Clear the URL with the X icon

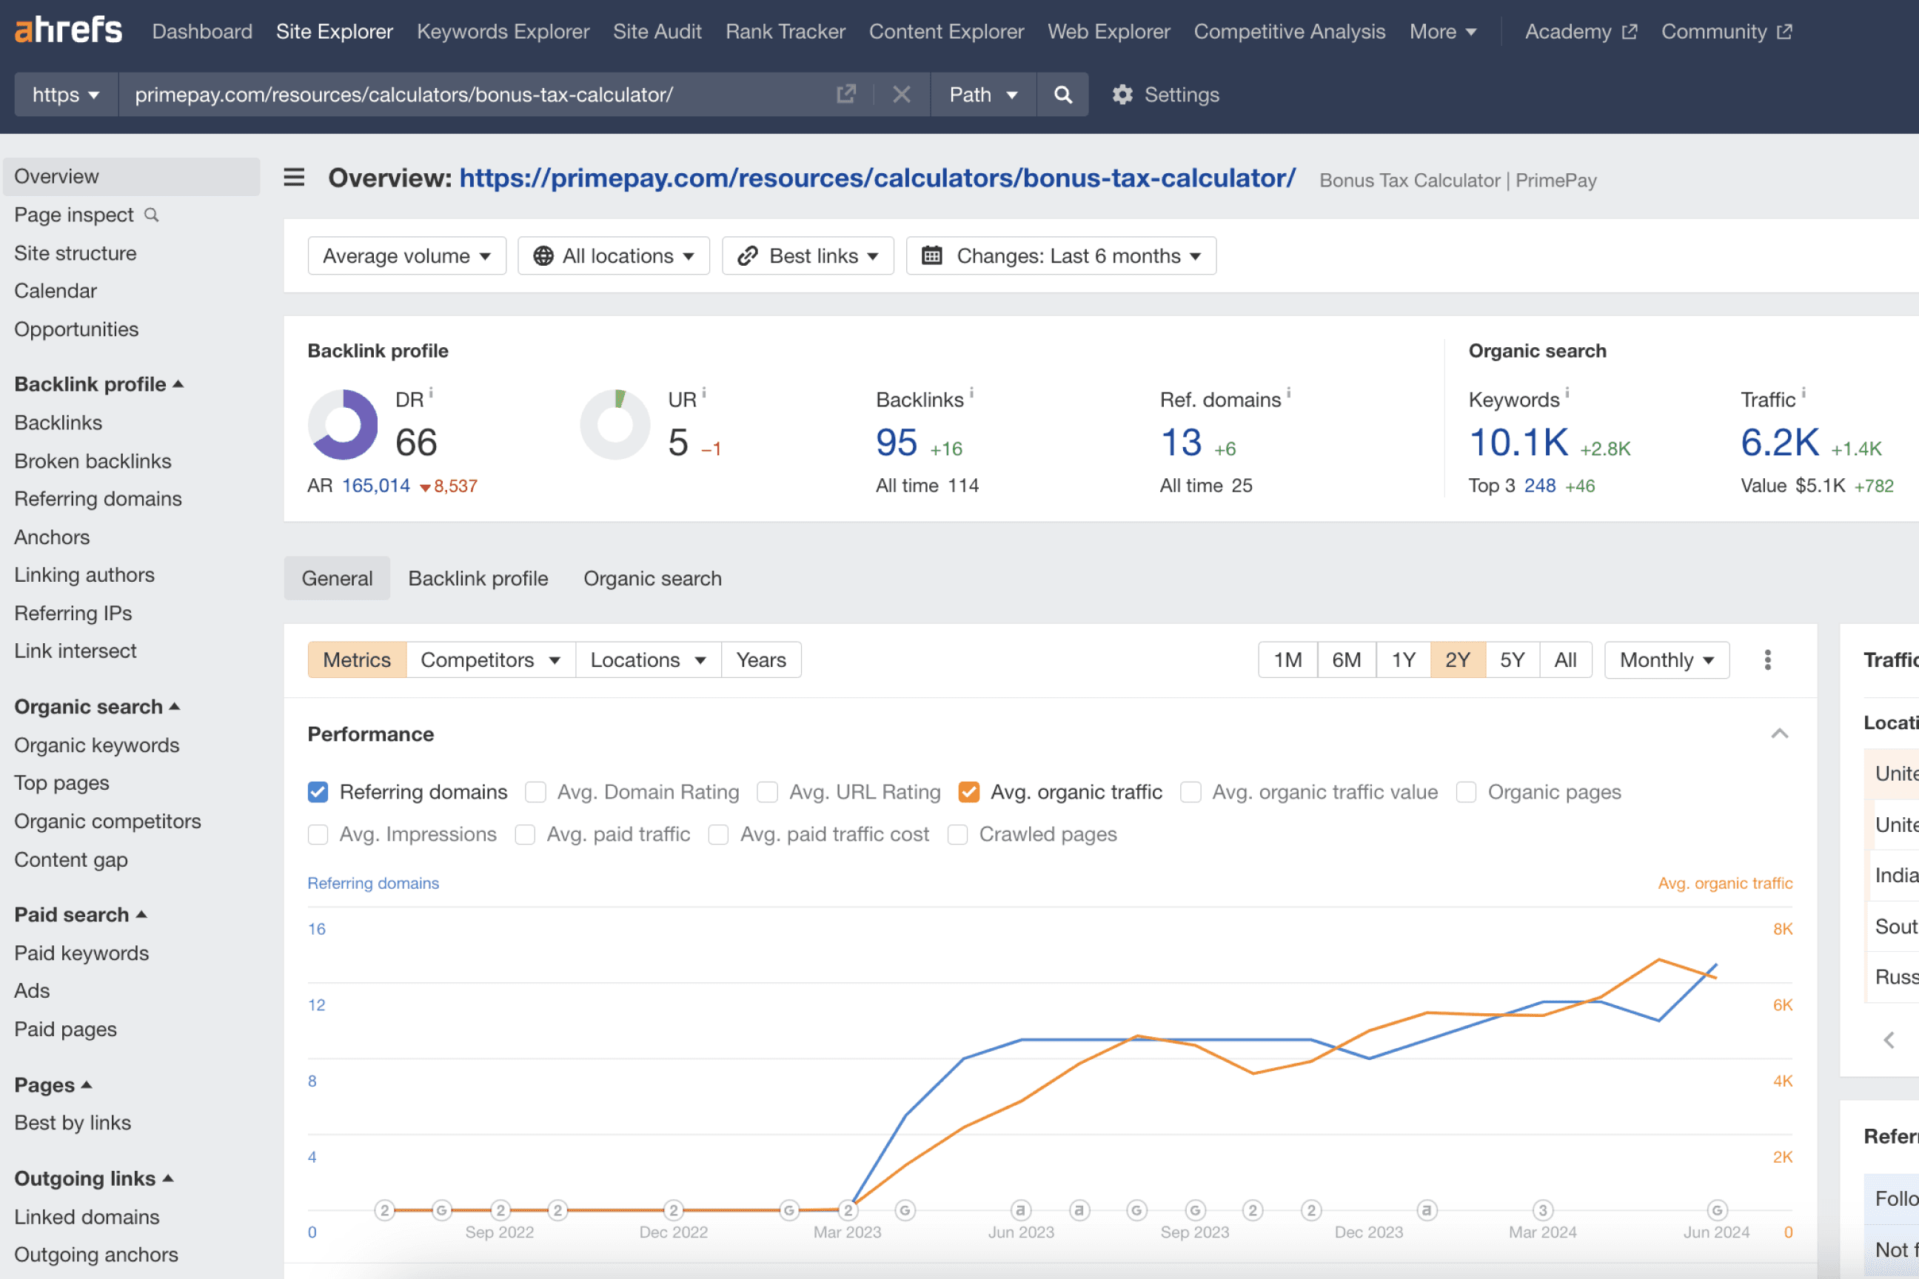click(x=902, y=94)
